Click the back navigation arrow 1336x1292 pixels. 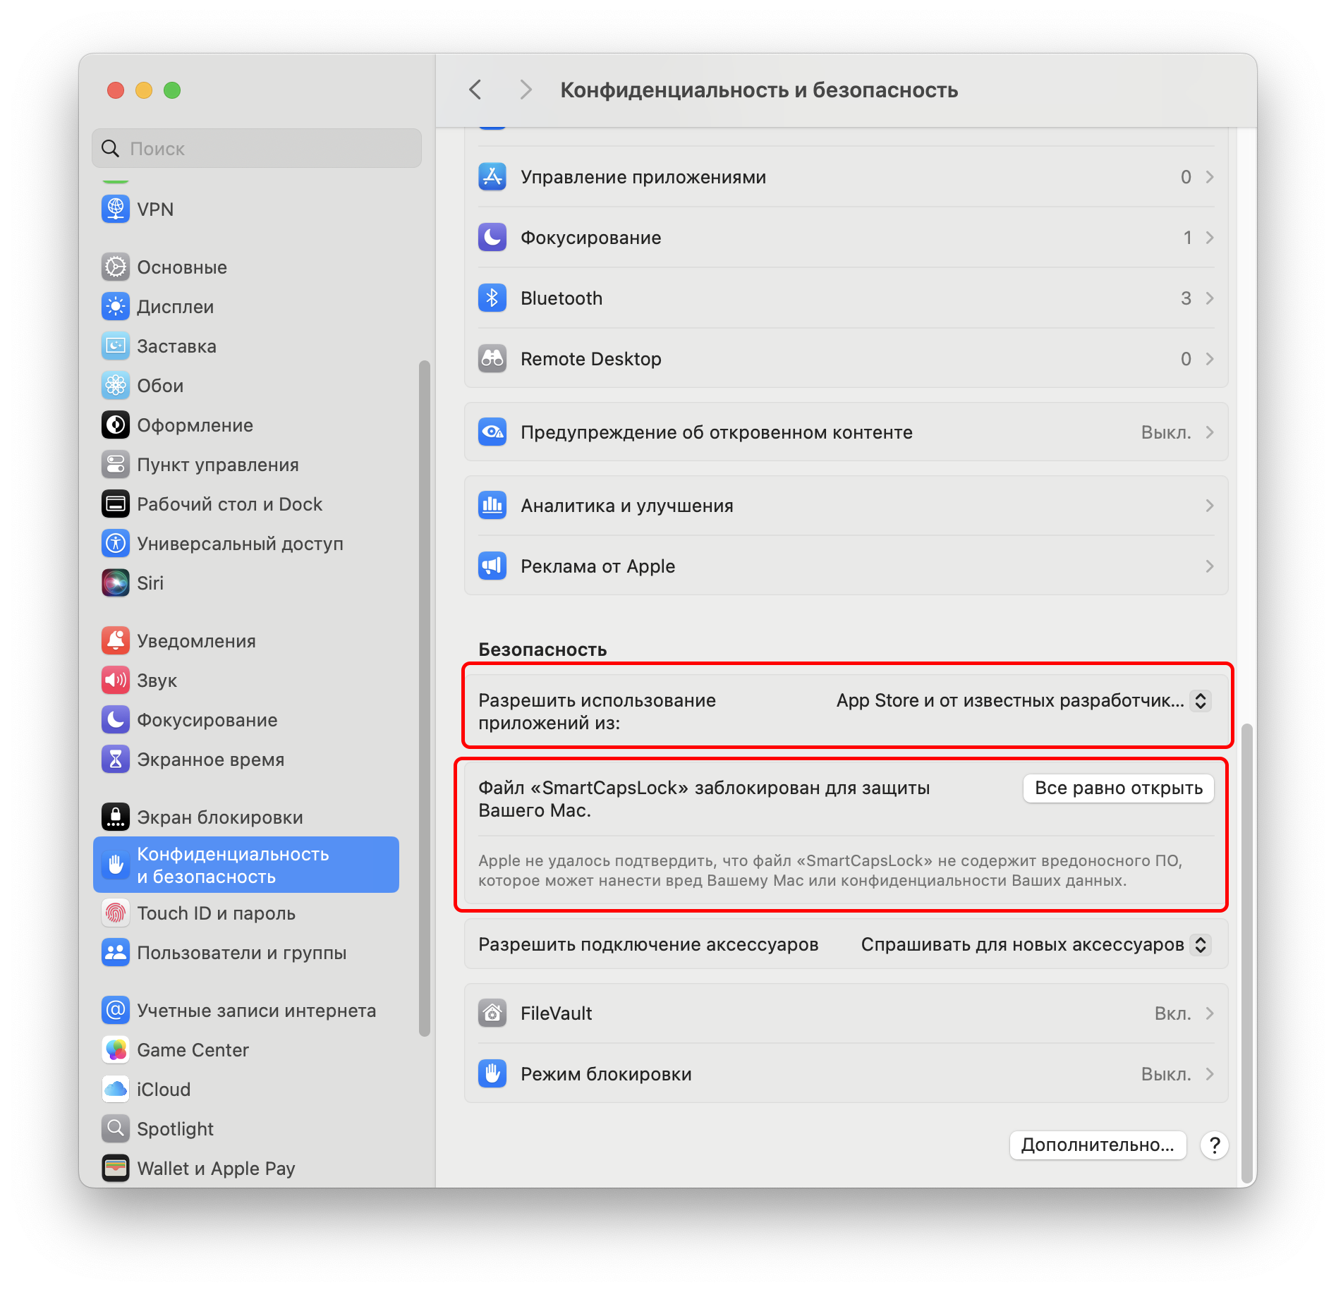pyautogui.click(x=475, y=90)
